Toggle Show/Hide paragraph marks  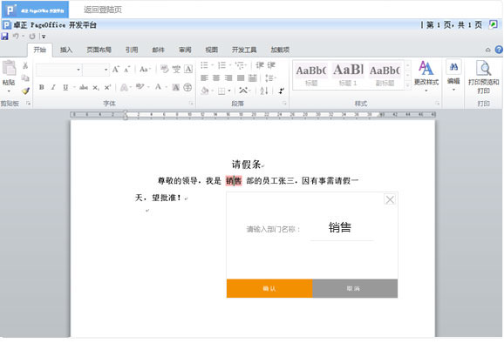(x=282, y=91)
